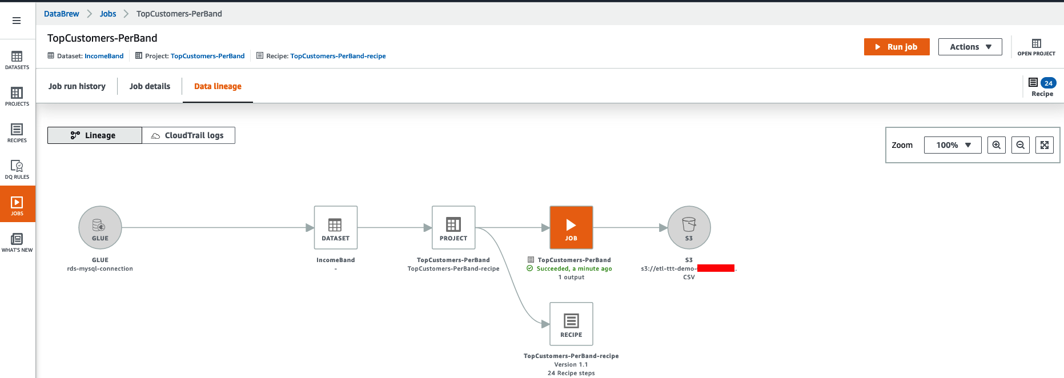Image resolution: width=1064 pixels, height=378 pixels.
Task: Open DataBrew breadcrumb link
Action: pyautogui.click(x=62, y=14)
